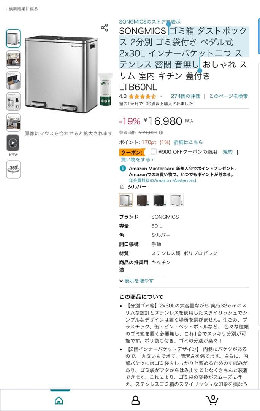Select the home icon in bottom navigation

pos(59,400)
